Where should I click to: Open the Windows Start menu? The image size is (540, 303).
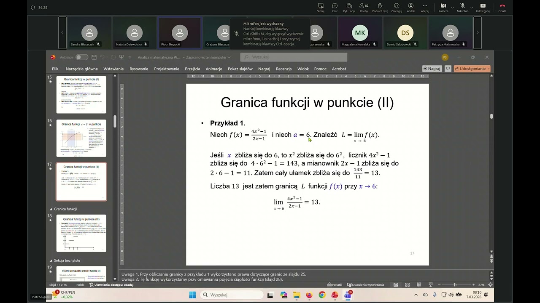[x=192, y=295]
